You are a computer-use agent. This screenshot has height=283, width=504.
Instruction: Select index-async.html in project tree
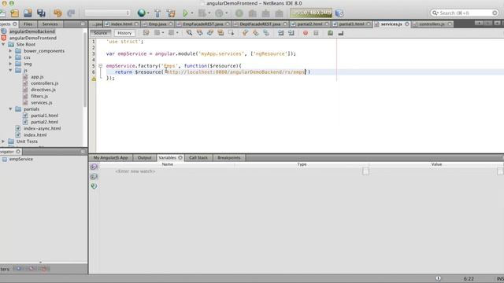[x=42, y=128]
